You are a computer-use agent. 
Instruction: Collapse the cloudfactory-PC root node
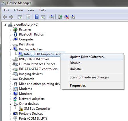[5, 25]
